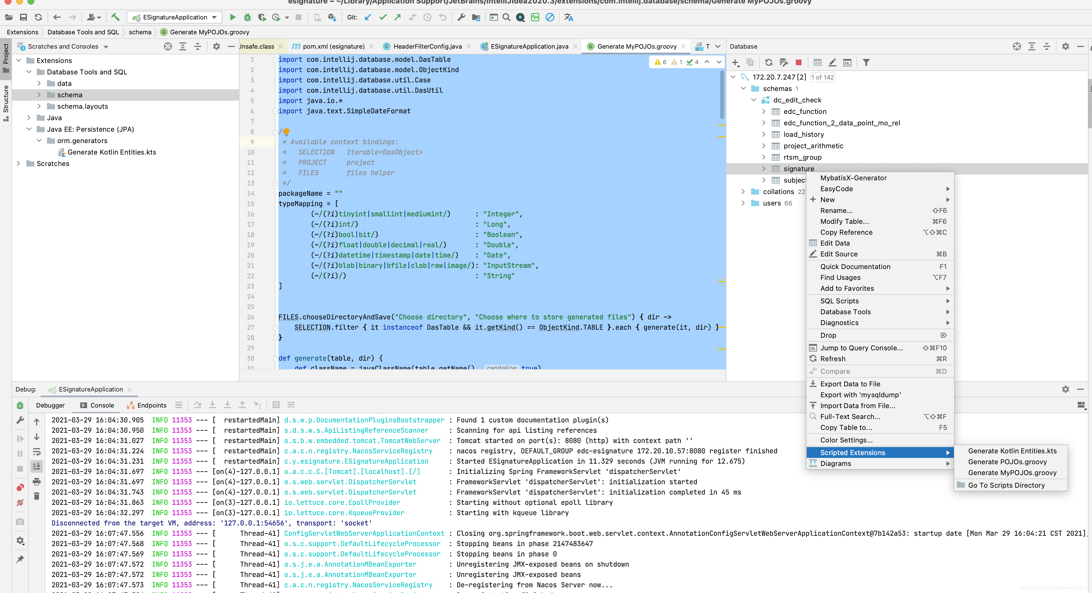Click the synchronize reload icon in toolbar

coord(38,17)
